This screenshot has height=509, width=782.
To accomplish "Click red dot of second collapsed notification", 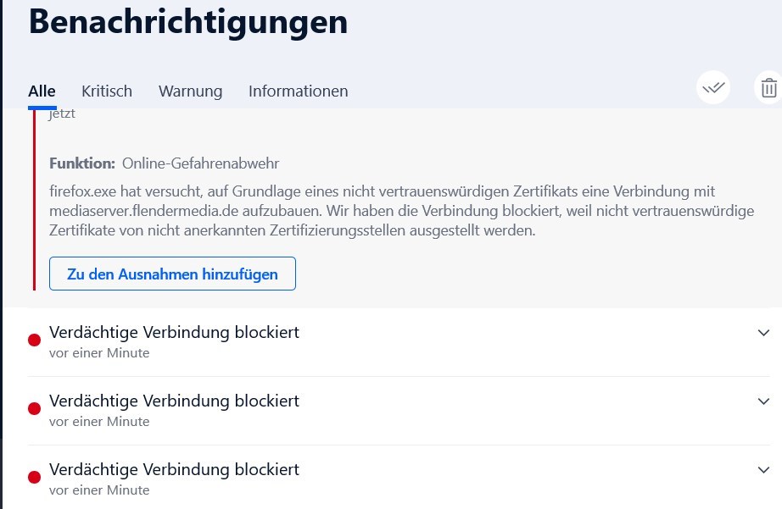I will (35, 409).
